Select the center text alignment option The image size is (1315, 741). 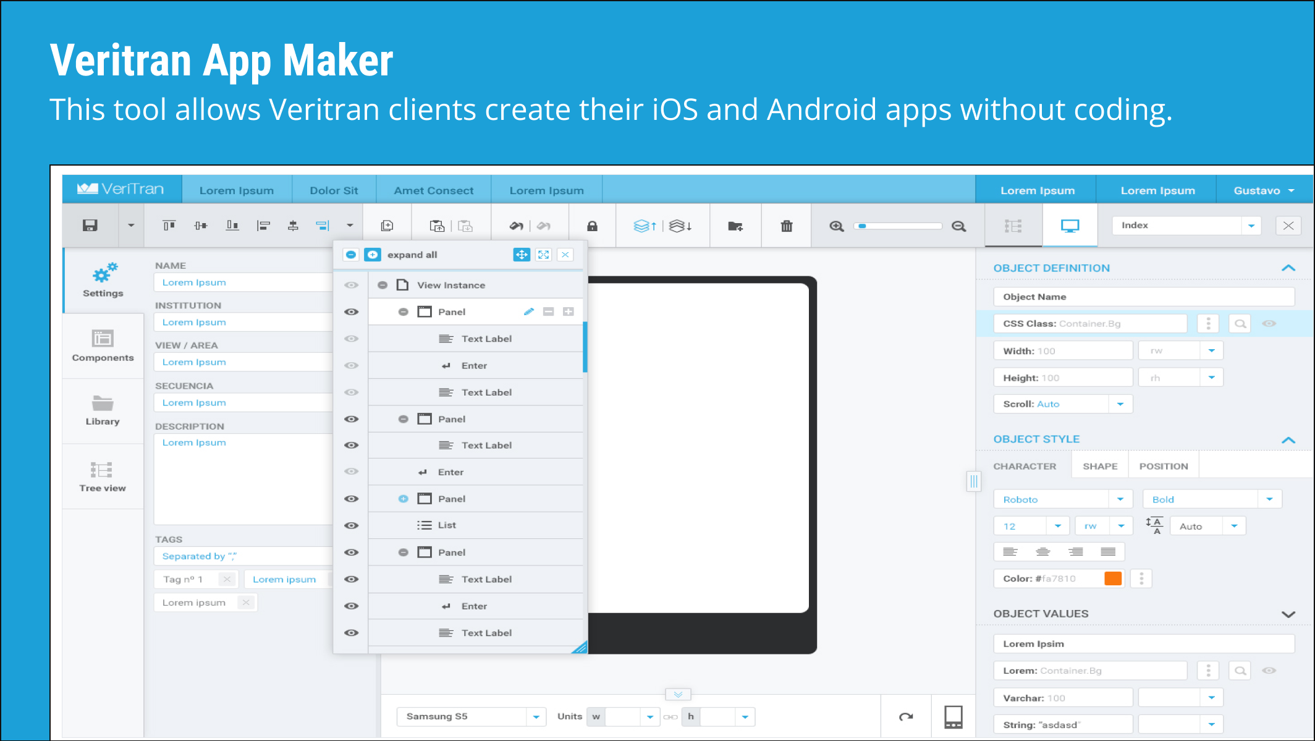1043,552
